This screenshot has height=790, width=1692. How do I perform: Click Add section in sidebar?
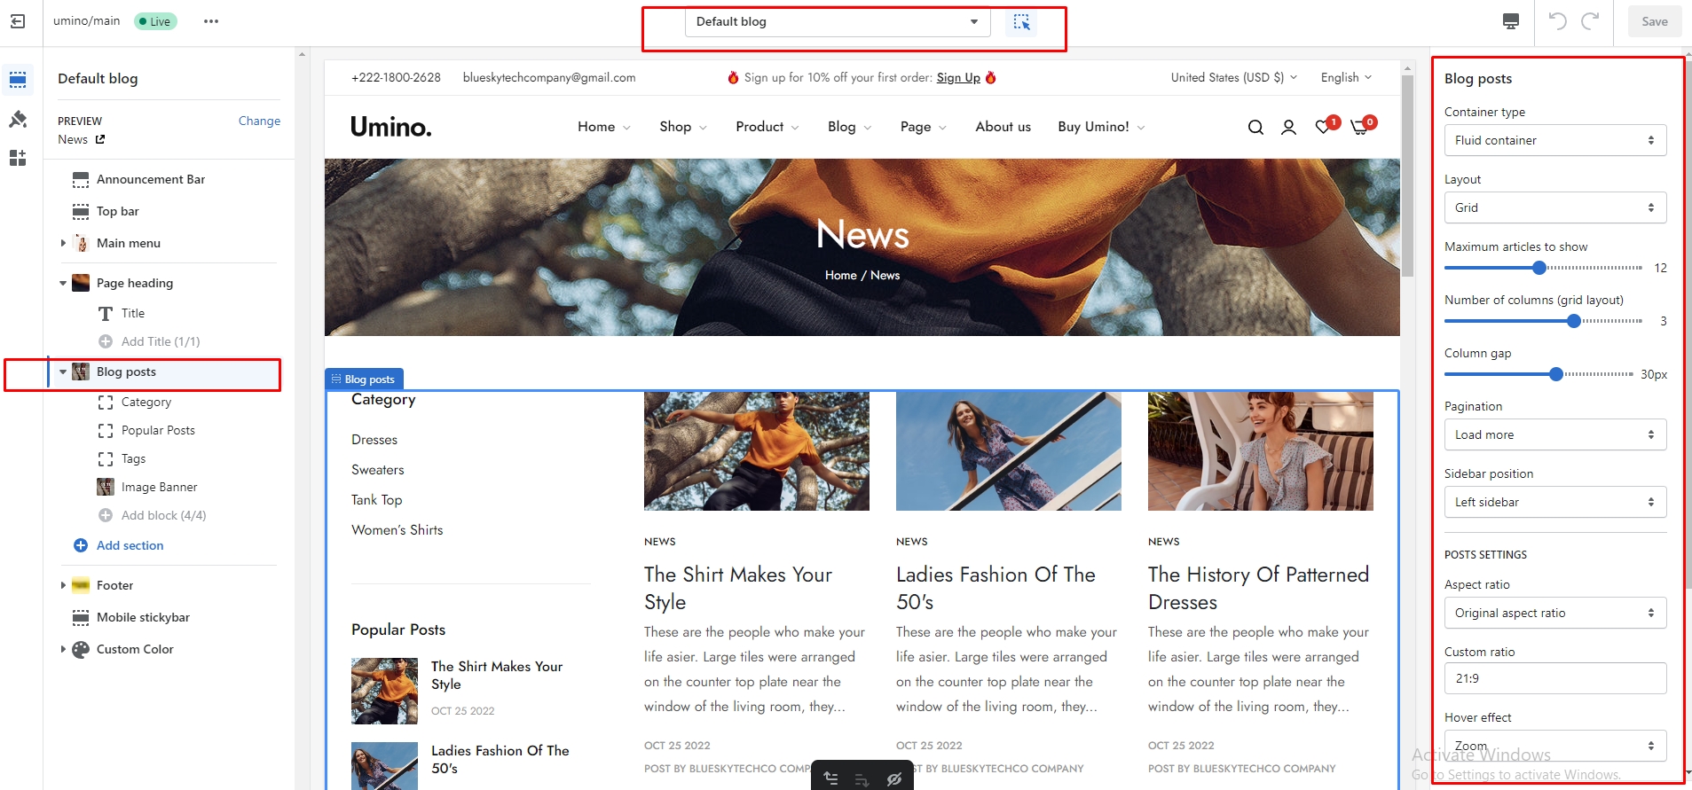130,545
